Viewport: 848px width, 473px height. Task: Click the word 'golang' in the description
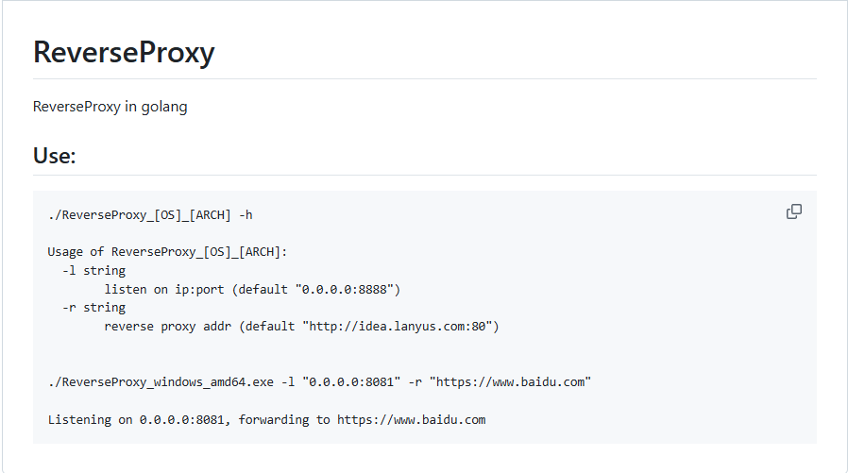164,107
